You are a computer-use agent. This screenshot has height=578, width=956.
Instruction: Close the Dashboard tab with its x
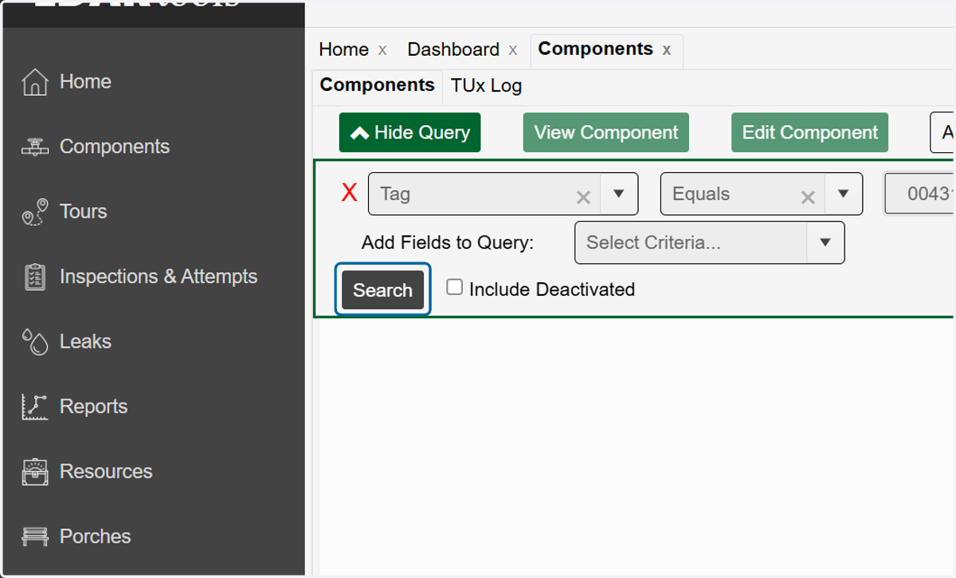click(513, 50)
